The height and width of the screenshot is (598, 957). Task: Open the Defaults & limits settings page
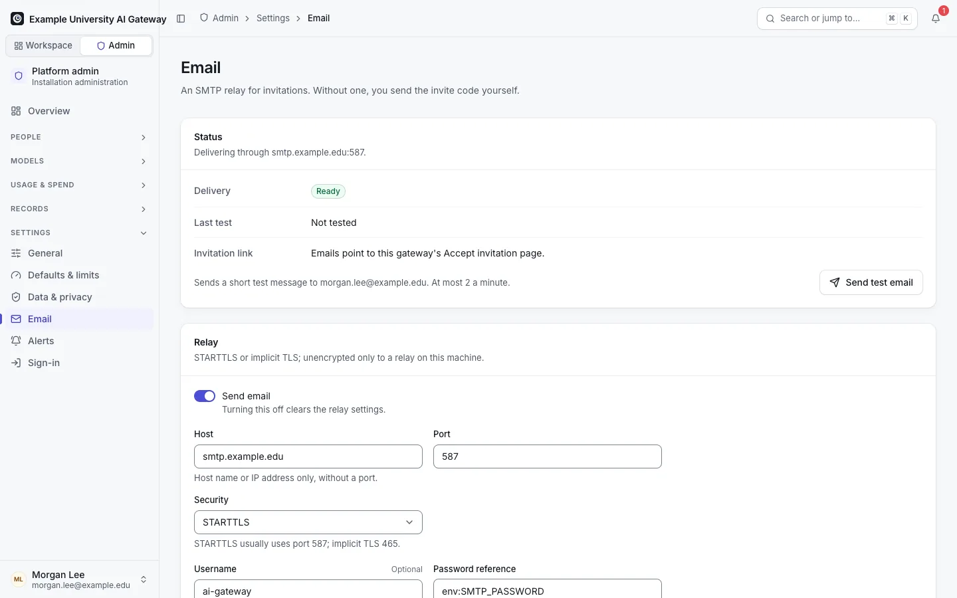pyautogui.click(x=79, y=275)
